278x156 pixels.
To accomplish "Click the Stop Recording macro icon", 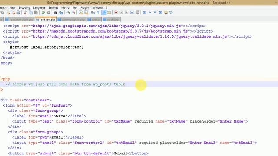I will click(x=121, y=13).
